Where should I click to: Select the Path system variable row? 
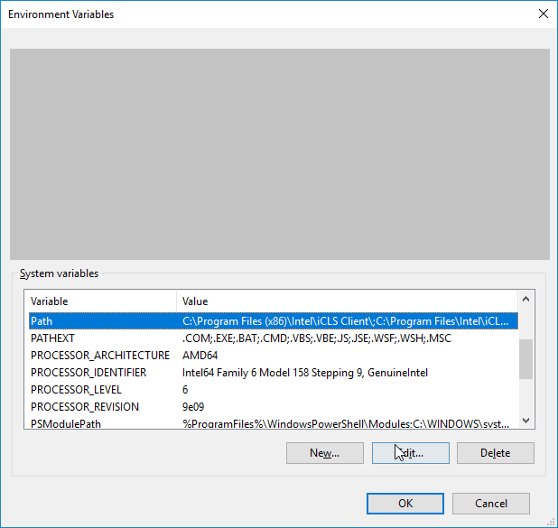[x=274, y=321]
